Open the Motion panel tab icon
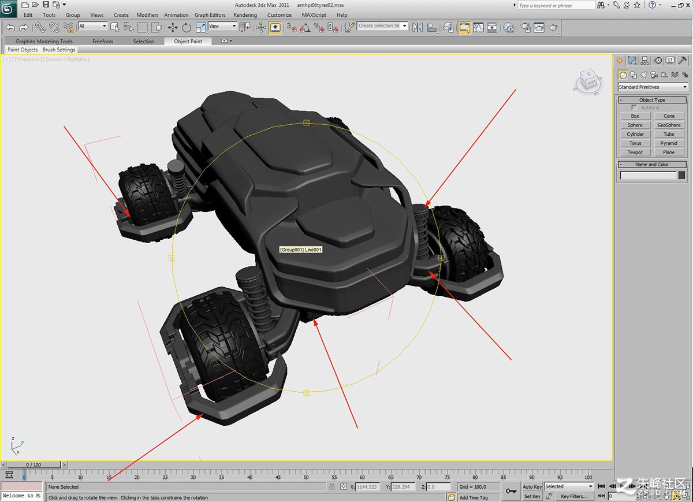Screen dimensions: 693x502 pos(658,60)
